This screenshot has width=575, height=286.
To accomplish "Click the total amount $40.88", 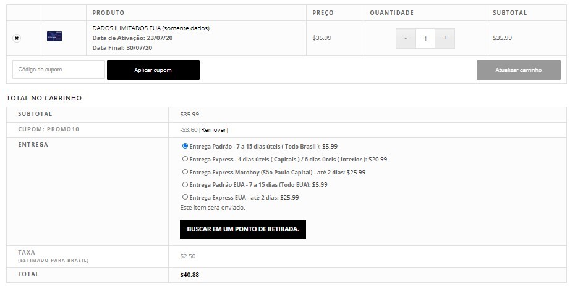I will pyautogui.click(x=190, y=274).
